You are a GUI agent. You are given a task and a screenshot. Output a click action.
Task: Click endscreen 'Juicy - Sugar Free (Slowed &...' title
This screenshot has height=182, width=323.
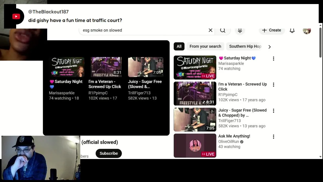[145, 84]
